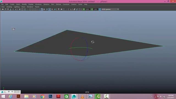Click the Image Plane icon

10,9
